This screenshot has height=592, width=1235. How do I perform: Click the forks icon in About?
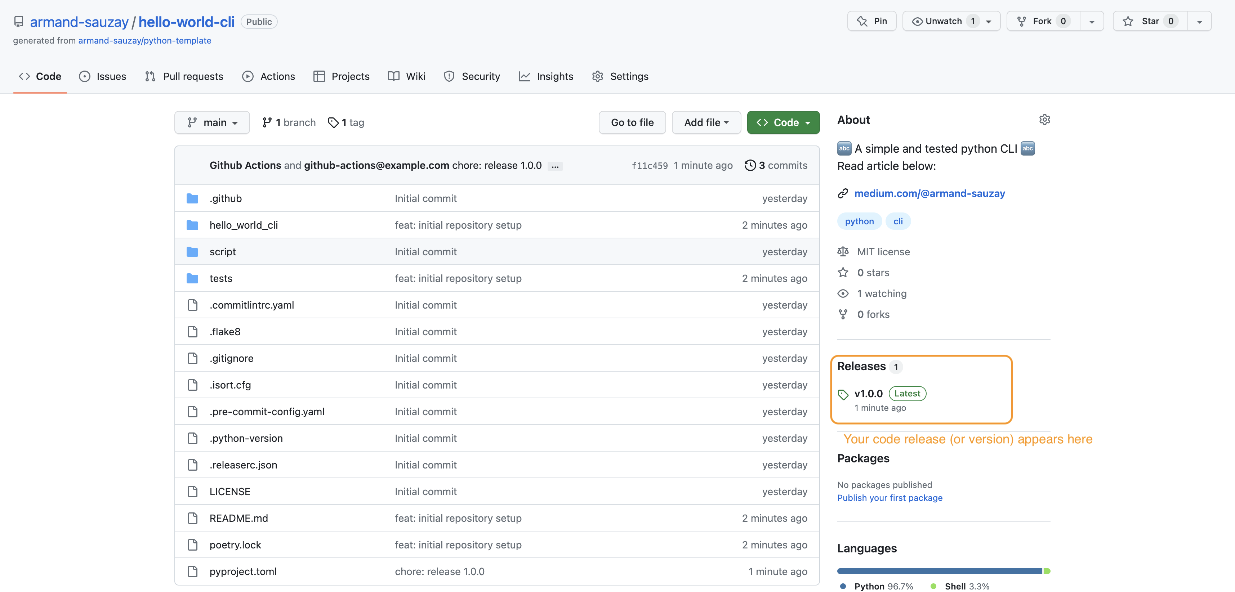click(843, 314)
